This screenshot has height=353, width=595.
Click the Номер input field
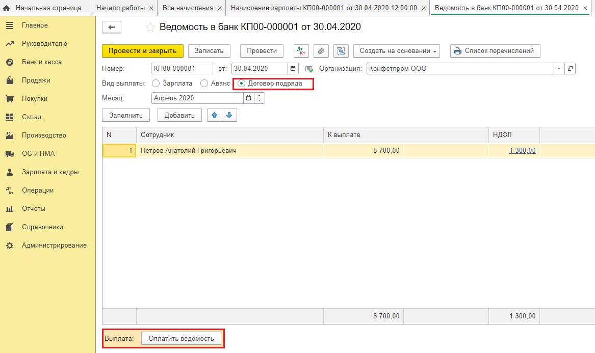[182, 69]
